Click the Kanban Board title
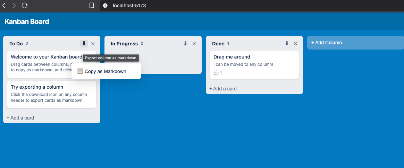Screen dimensions: 404x168 pyautogui.click(x=27, y=21)
